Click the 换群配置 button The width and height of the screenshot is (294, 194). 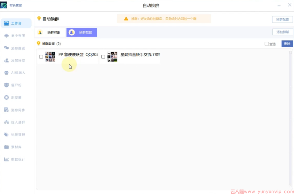pos(282,20)
